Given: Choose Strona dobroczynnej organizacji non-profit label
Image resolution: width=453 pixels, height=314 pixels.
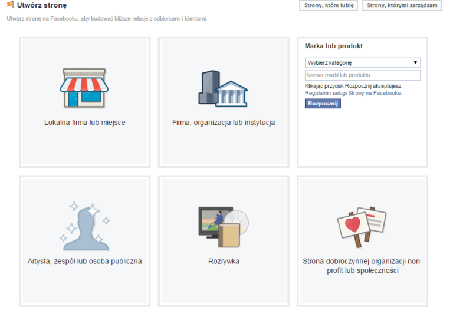Looking at the screenshot, I should tap(363, 266).
